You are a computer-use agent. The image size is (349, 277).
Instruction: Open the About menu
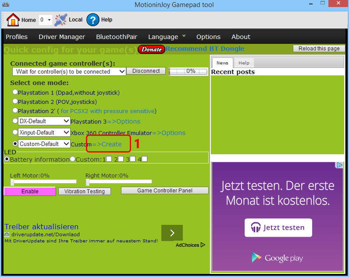241,37
